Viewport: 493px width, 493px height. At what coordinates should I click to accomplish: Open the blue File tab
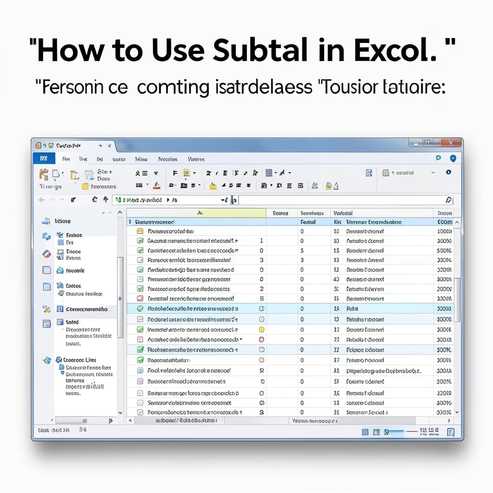click(x=44, y=158)
